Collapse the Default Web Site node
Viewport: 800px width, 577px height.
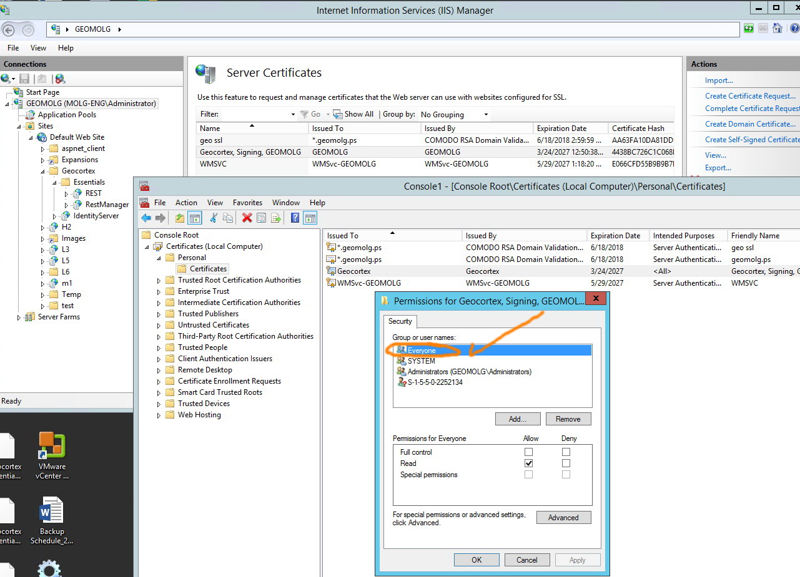31,138
